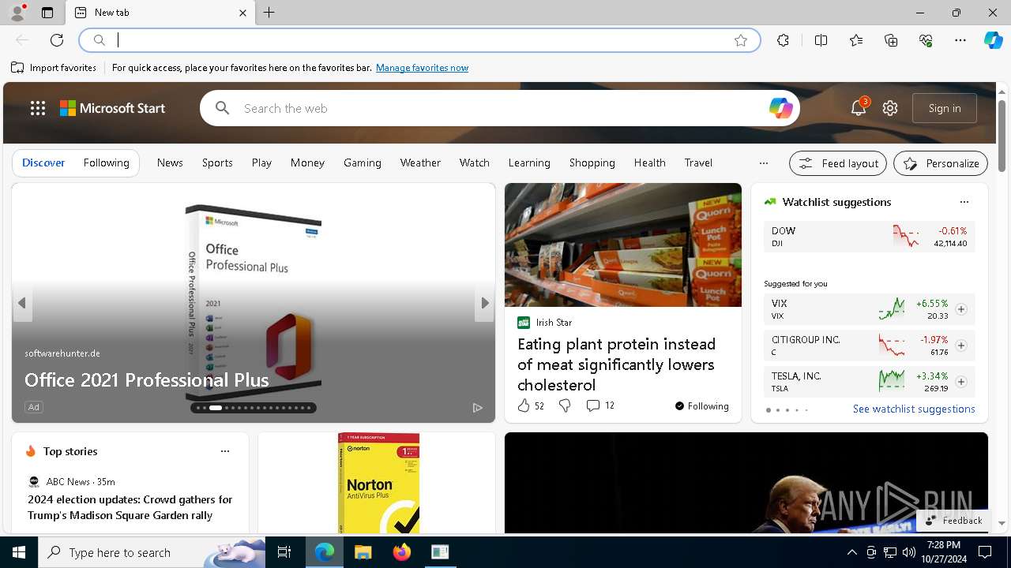Close the New tab tab
Viewport: 1011px width, 568px height.
(242, 13)
